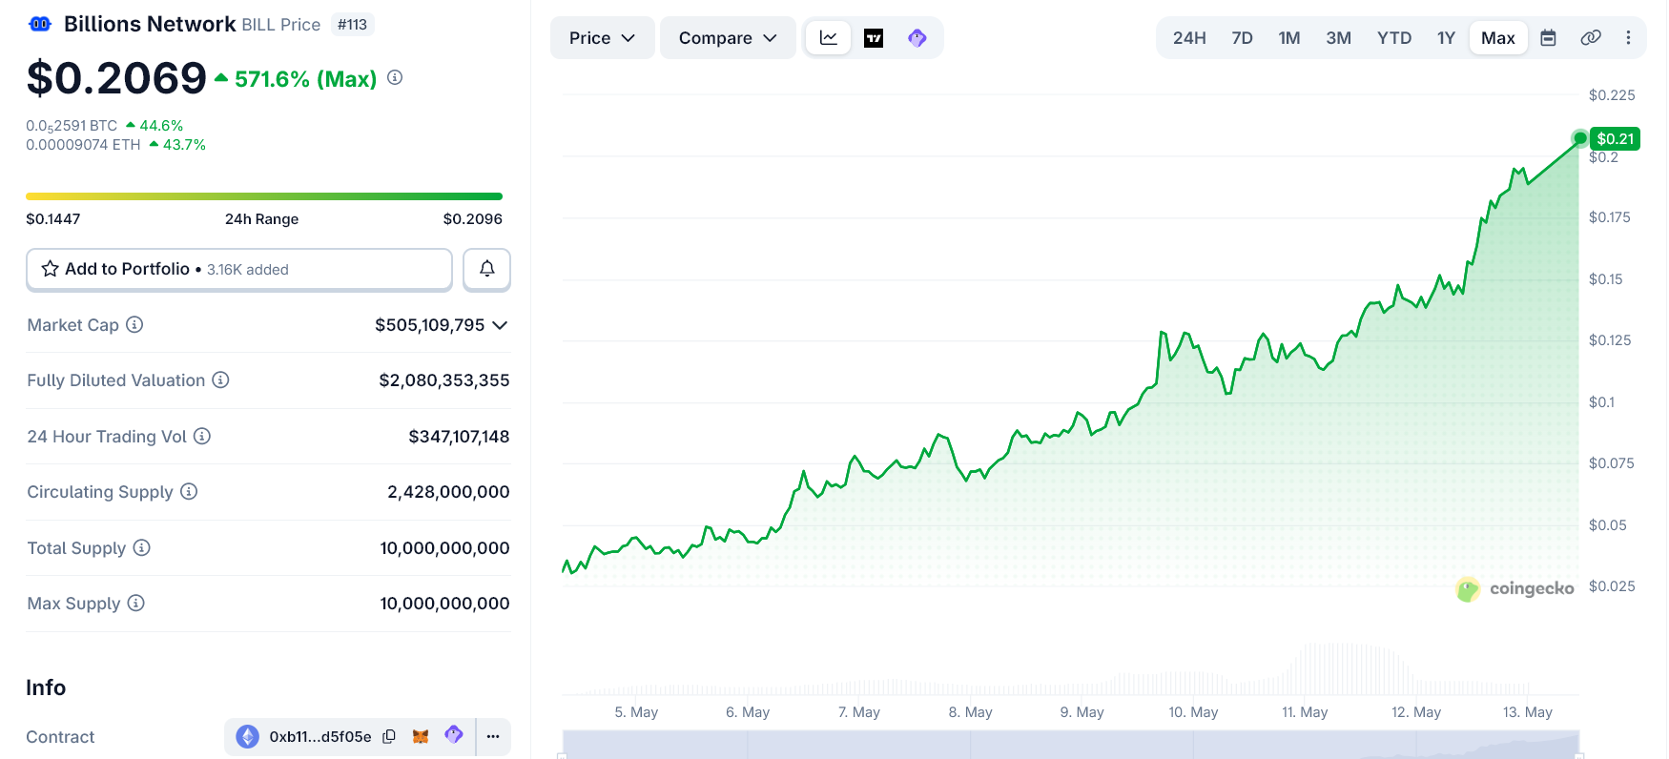Click the 0.00009074 ETH price text
This screenshot has height=759, width=1669.
(x=83, y=145)
